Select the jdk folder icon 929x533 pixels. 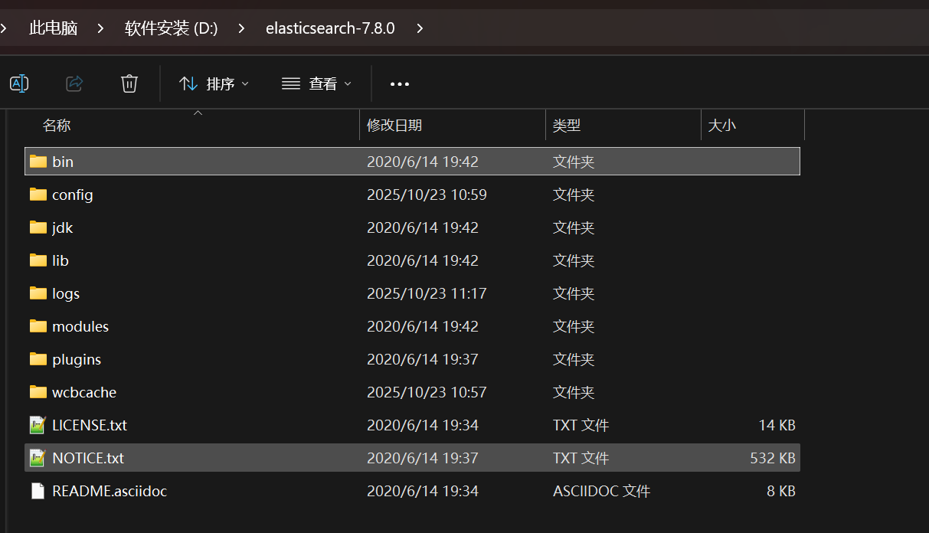click(x=38, y=227)
